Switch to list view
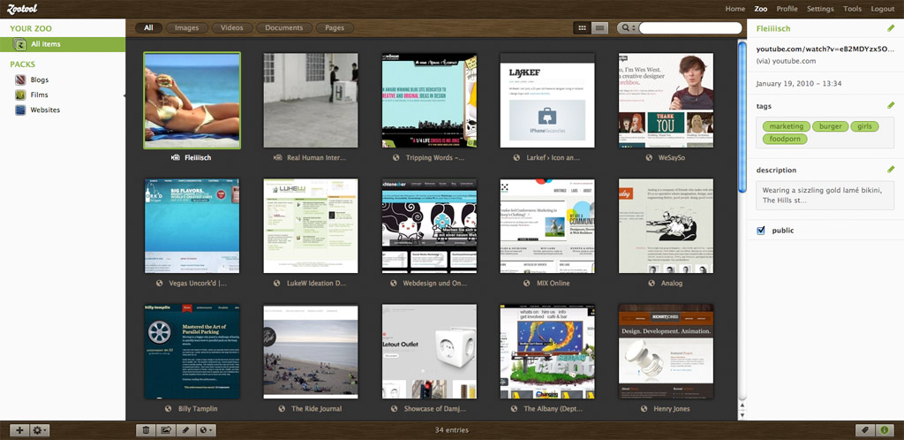 pyautogui.click(x=600, y=28)
